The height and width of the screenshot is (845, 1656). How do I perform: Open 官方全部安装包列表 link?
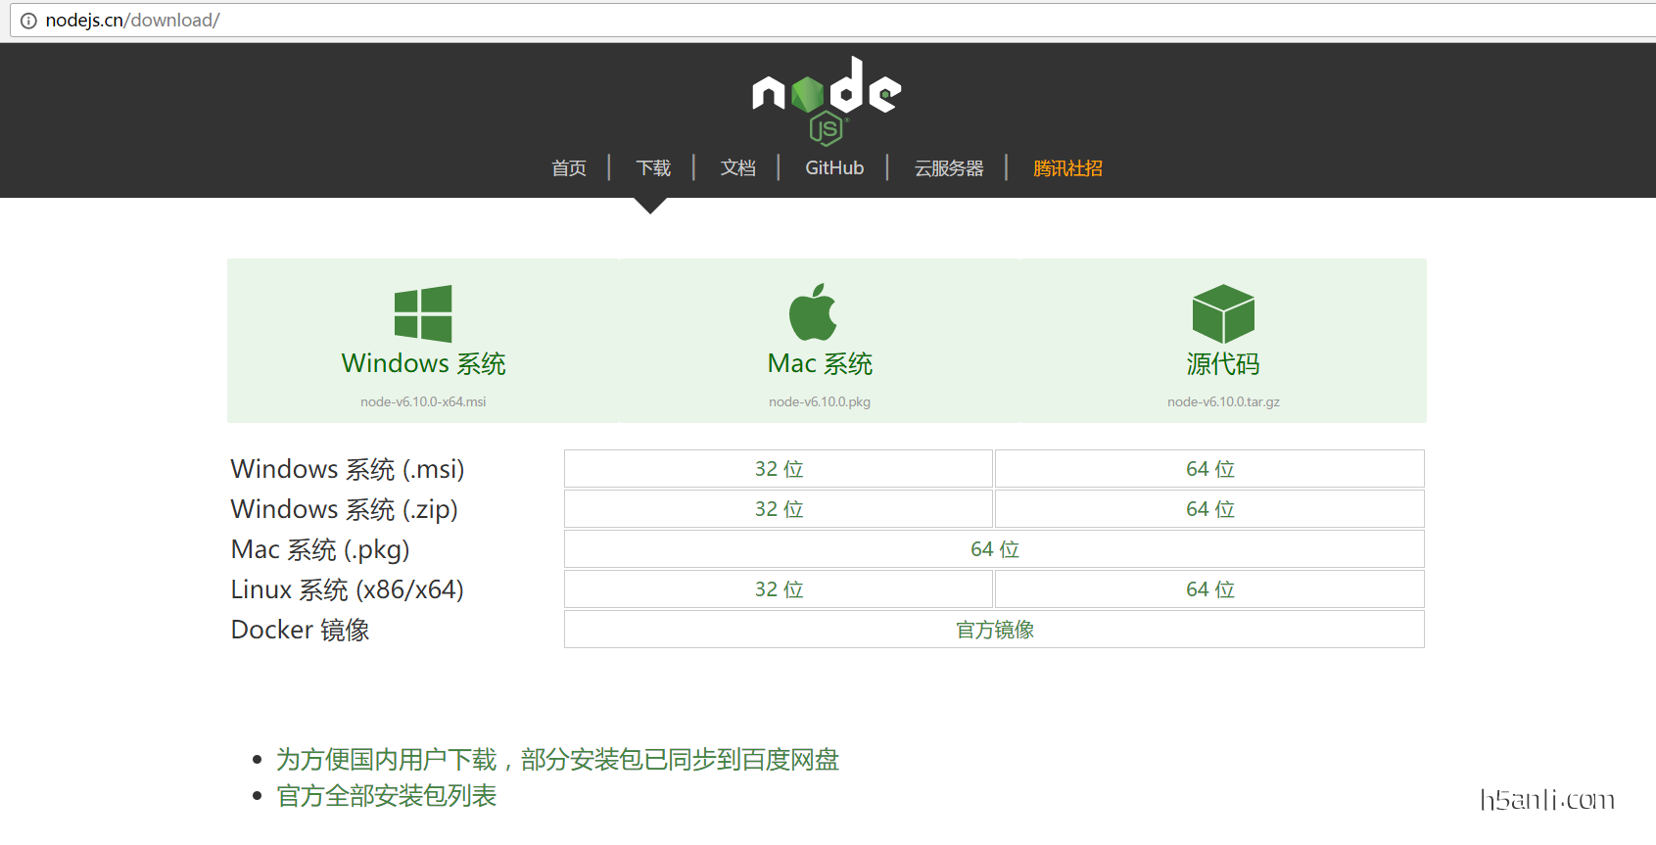coord(386,796)
